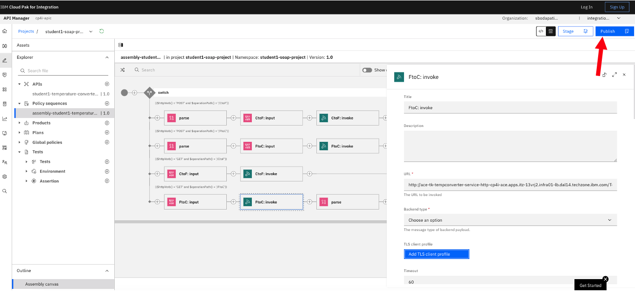
Task: Open the members icon in left sidebar
Action: click(x=5, y=162)
